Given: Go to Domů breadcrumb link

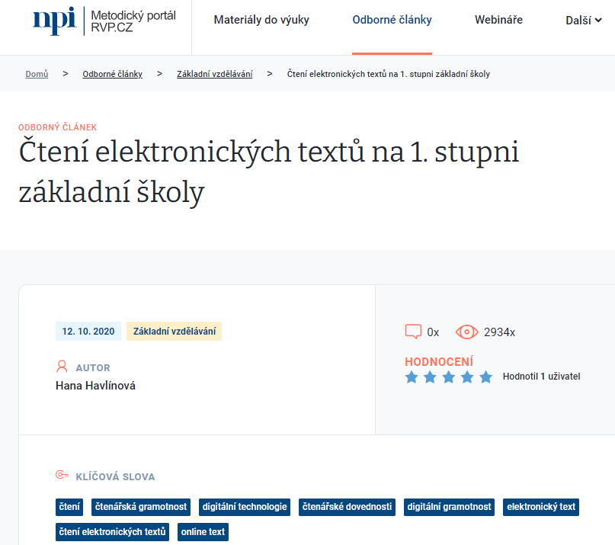Looking at the screenshot, I should [x=37, y=74].
